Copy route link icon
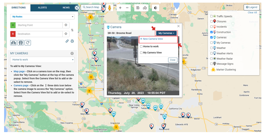 67,41
